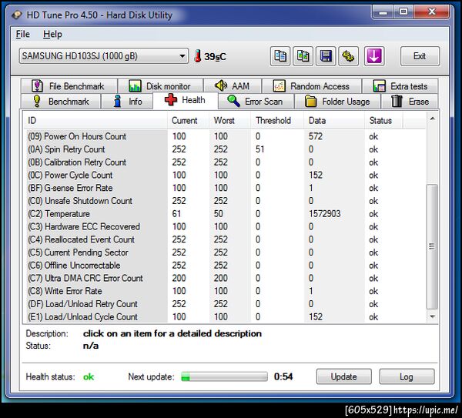
Task: Open the drive selector SAMSUNG HD103SJ dropdown
Action: click(x=104, y=56)
